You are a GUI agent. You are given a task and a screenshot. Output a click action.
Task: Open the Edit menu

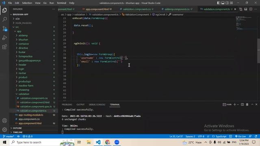pyautogui.click(x=17, y=3)
